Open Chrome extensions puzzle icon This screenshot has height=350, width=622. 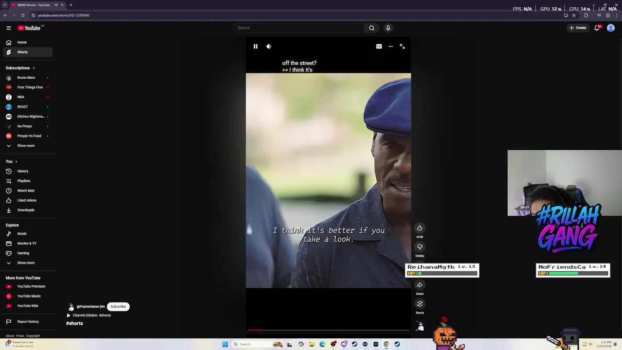[x=586, y=15]
